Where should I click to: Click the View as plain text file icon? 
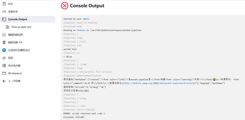coord(7,27)
